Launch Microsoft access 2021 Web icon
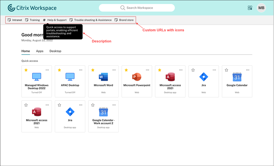The width and height of the screenshot is (274, 166). click(x=37, y=112)
